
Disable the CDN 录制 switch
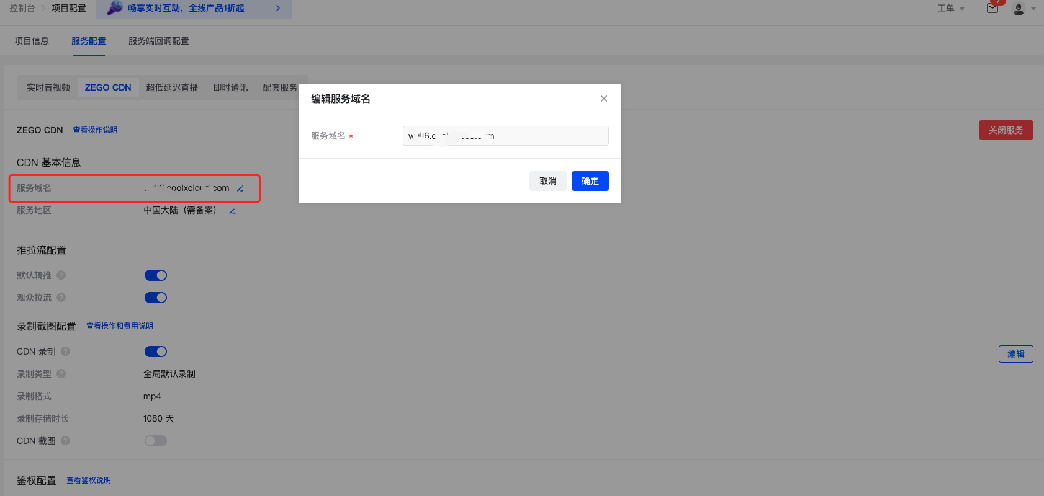click(156, 352)
